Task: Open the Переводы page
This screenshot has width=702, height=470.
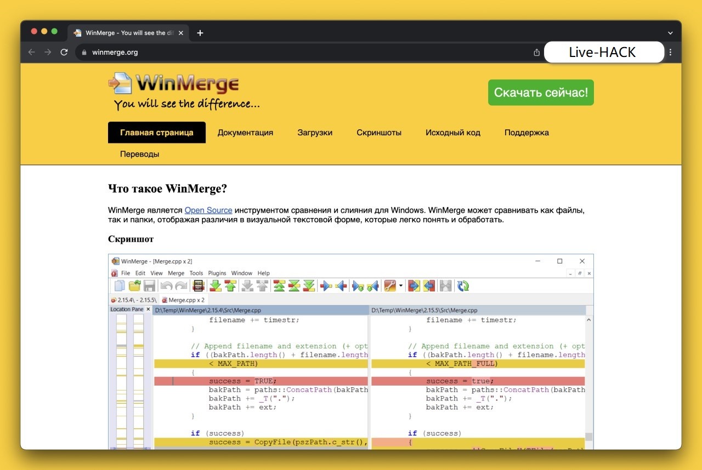Action: tap(140, 154)
